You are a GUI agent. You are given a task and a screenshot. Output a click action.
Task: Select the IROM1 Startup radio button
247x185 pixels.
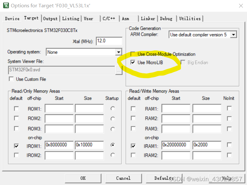click(x=113, y=145)
